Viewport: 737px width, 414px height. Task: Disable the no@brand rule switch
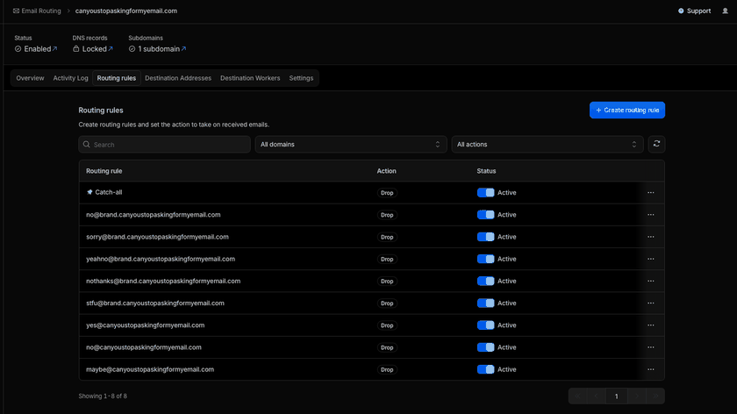485,215
